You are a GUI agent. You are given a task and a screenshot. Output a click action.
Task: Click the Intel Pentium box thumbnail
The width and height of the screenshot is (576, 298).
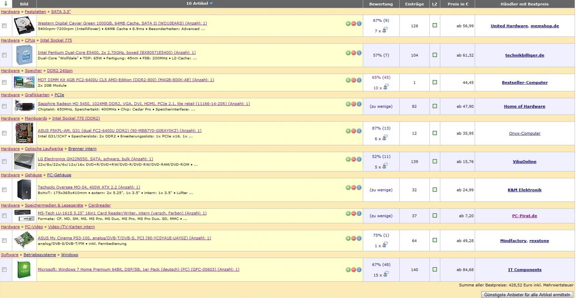click(x=24, y=55)
